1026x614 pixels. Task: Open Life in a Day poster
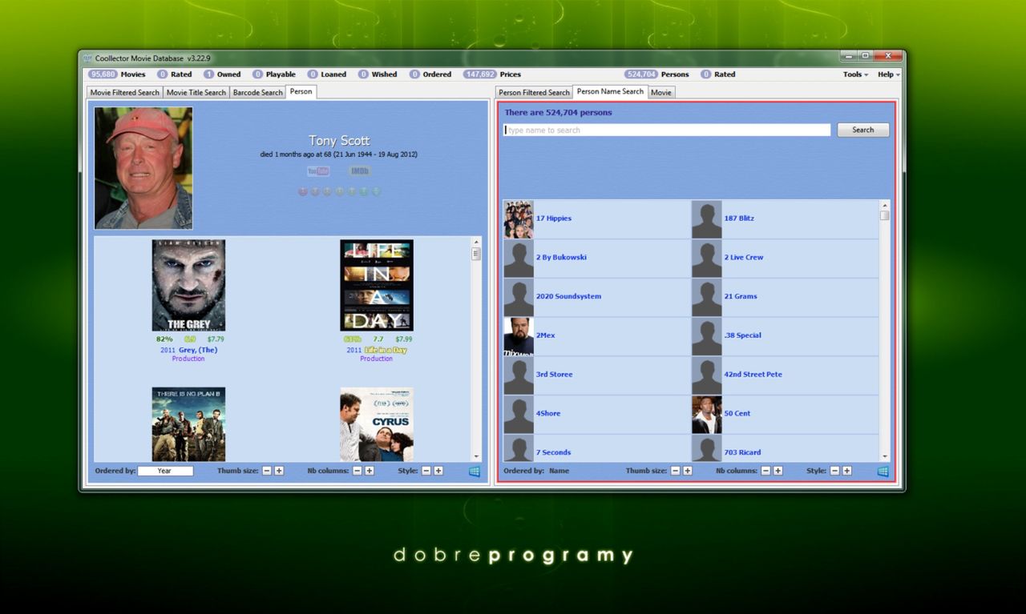click(377, 285)
